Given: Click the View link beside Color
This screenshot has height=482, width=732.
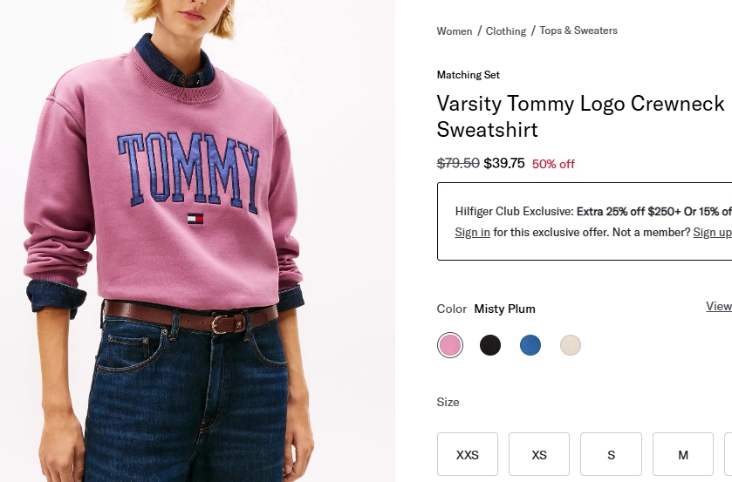Looking at the screenshot, I should pos(718,306).
